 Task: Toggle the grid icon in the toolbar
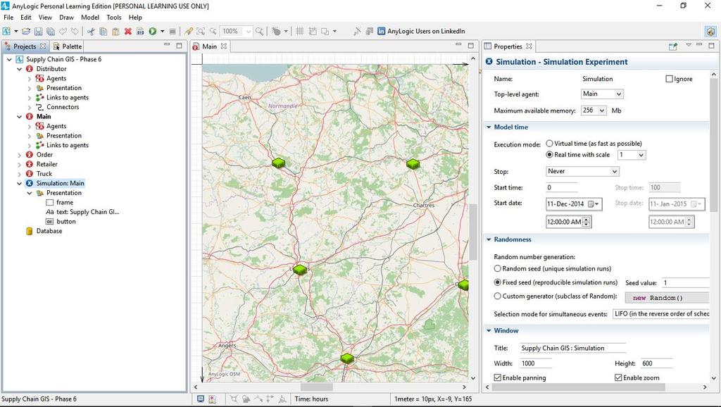pos(300,31)
